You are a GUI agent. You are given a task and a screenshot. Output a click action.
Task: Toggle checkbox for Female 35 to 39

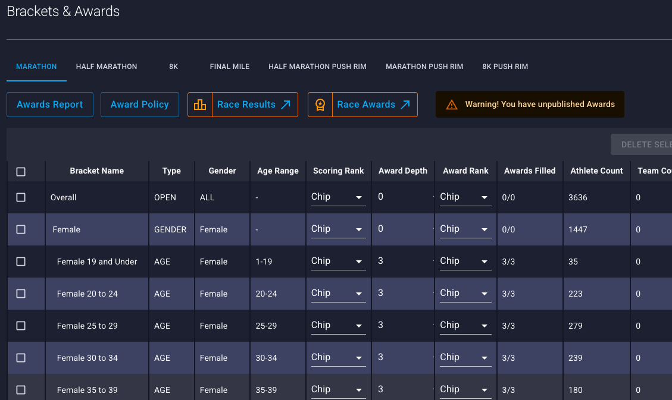click(x=21, y=390)
